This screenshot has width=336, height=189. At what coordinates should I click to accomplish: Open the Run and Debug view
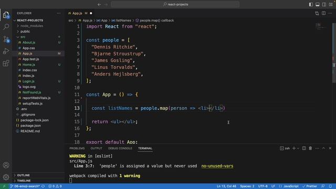point(6,51)
